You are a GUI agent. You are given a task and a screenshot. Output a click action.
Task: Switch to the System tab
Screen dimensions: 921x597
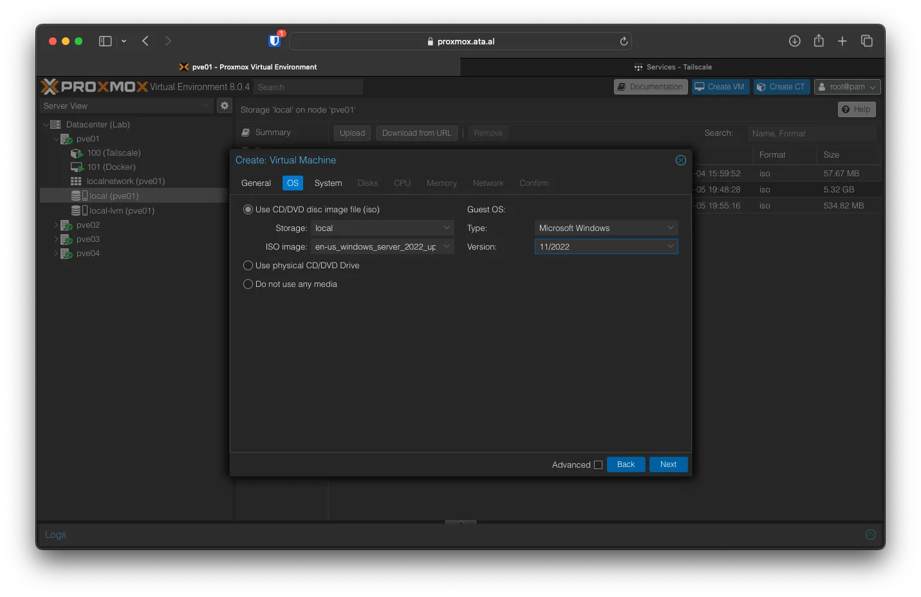[x=328, y=183]
